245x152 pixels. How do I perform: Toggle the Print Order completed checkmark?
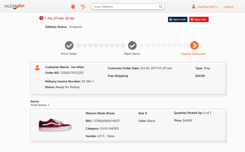[x=69, y=45]
